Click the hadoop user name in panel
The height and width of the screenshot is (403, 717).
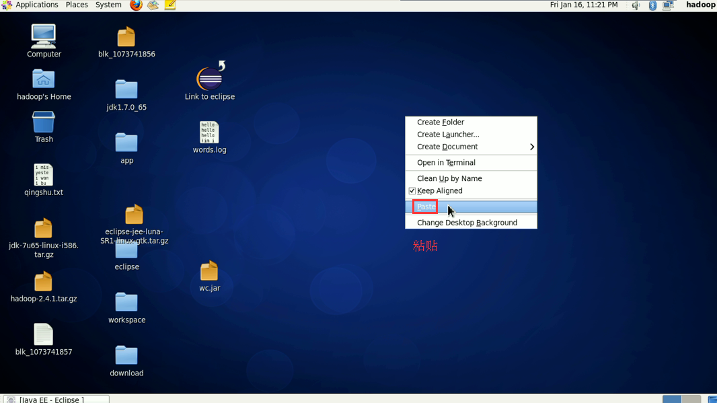point(701,5)
